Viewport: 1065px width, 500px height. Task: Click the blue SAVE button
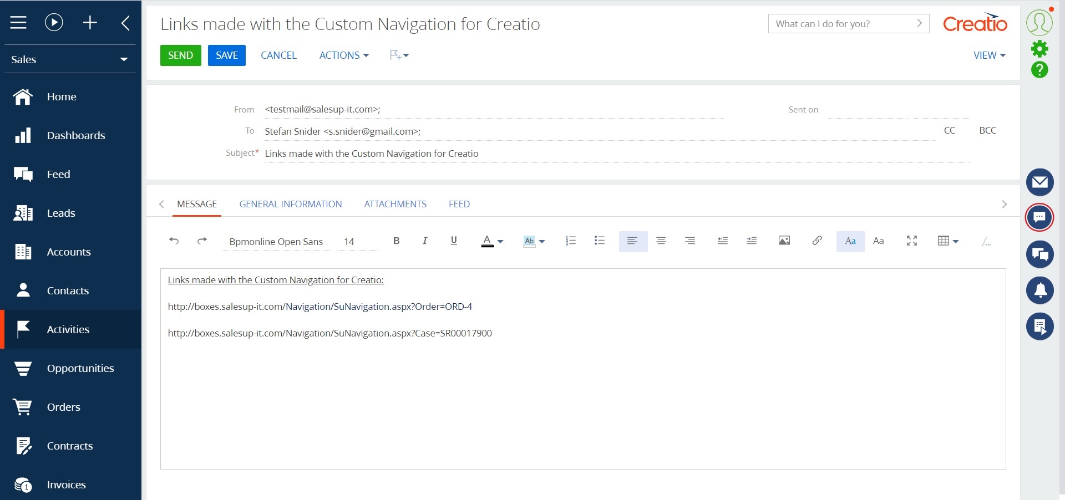227,55
